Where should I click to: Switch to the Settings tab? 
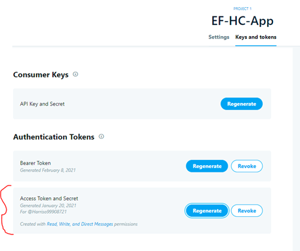point(219,37)
